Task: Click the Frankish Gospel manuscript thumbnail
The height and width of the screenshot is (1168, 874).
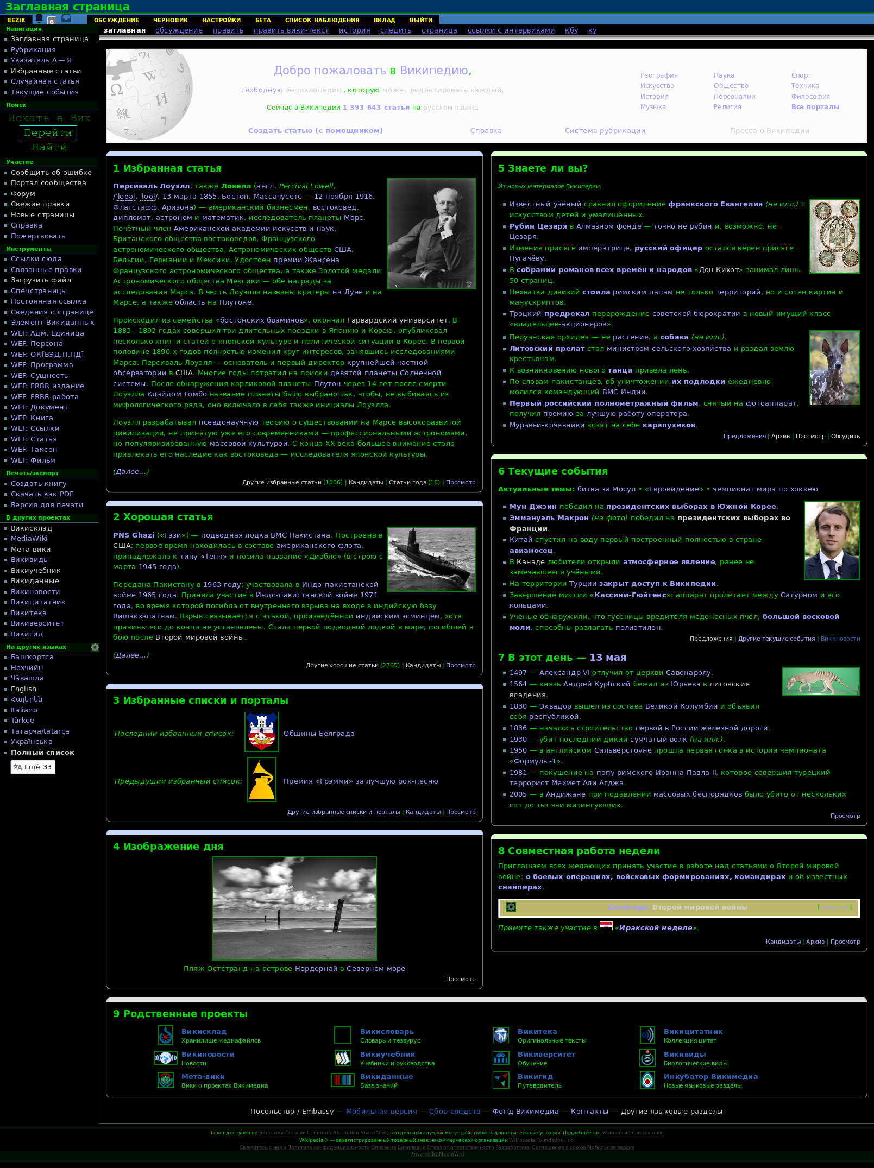Action: (835, 236)
